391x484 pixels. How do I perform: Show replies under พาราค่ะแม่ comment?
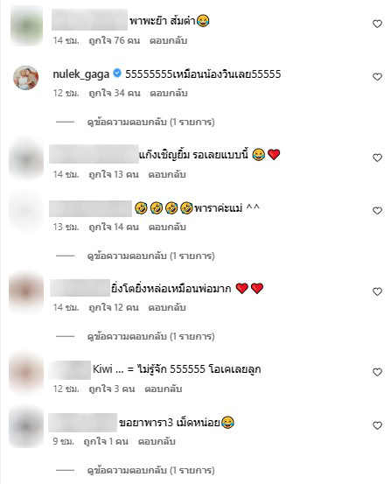click(x=151, y=256)
